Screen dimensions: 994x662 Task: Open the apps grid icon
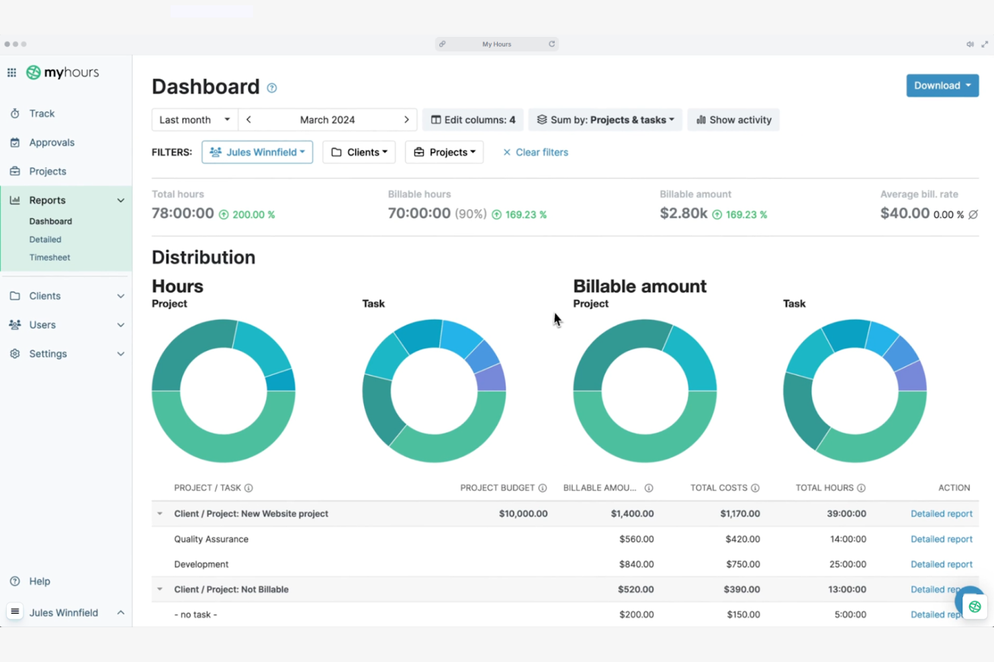click(11, 72)
